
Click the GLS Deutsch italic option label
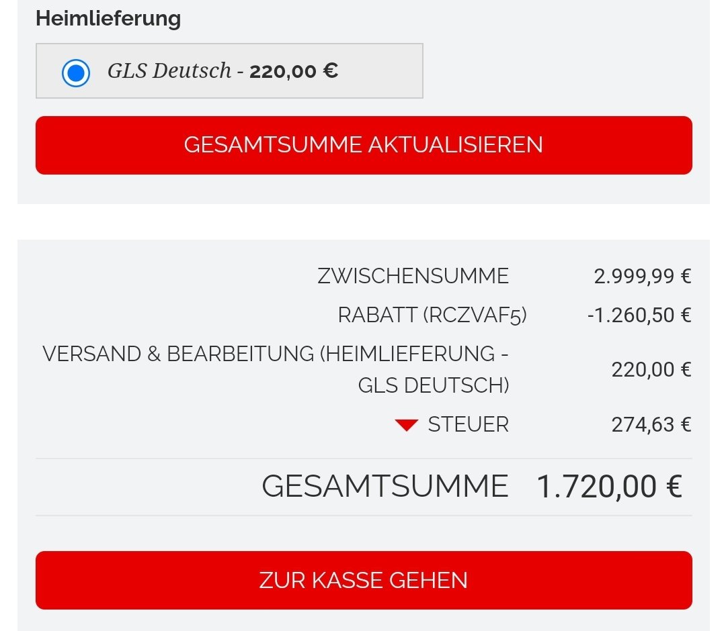coord(169,70)
